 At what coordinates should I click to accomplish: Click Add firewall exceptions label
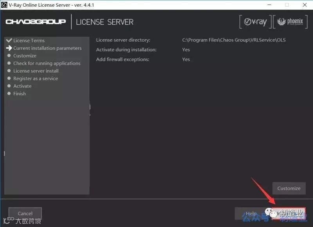(x=122, y=60)
